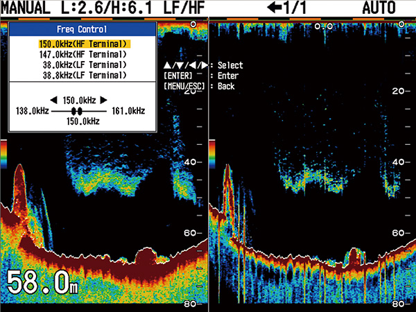Select 38.0kHz (LF Terminal) option
The height and width of the screenshot is (312, 416).
click(85, 64)
